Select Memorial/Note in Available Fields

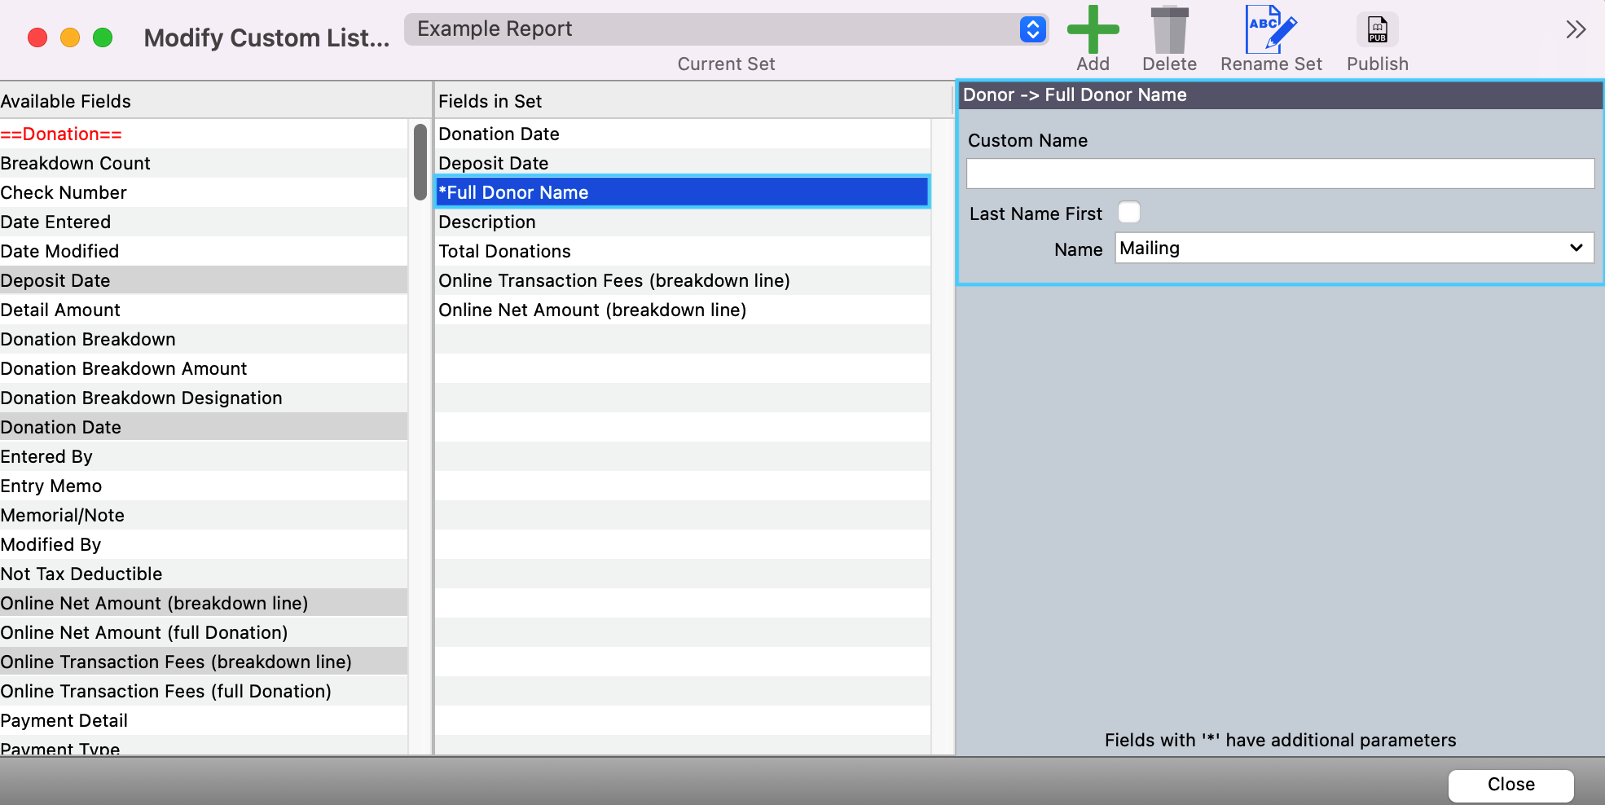pyautogui.click(x=63, y=515)
